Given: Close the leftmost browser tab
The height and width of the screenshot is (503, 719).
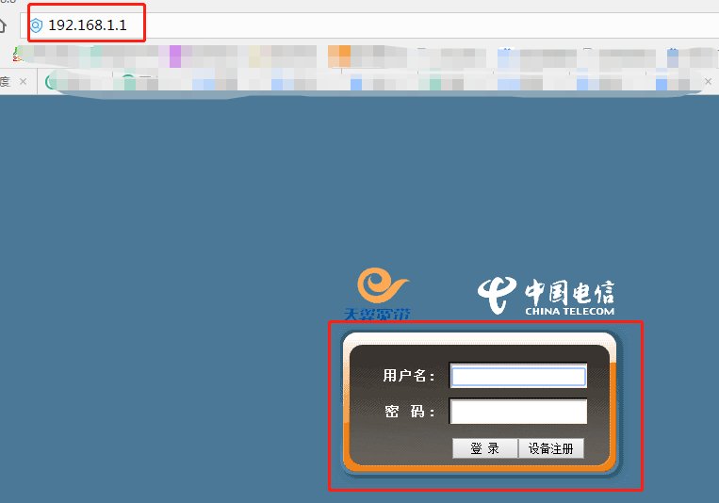Looking at the screenshot, I should (23, 82).
